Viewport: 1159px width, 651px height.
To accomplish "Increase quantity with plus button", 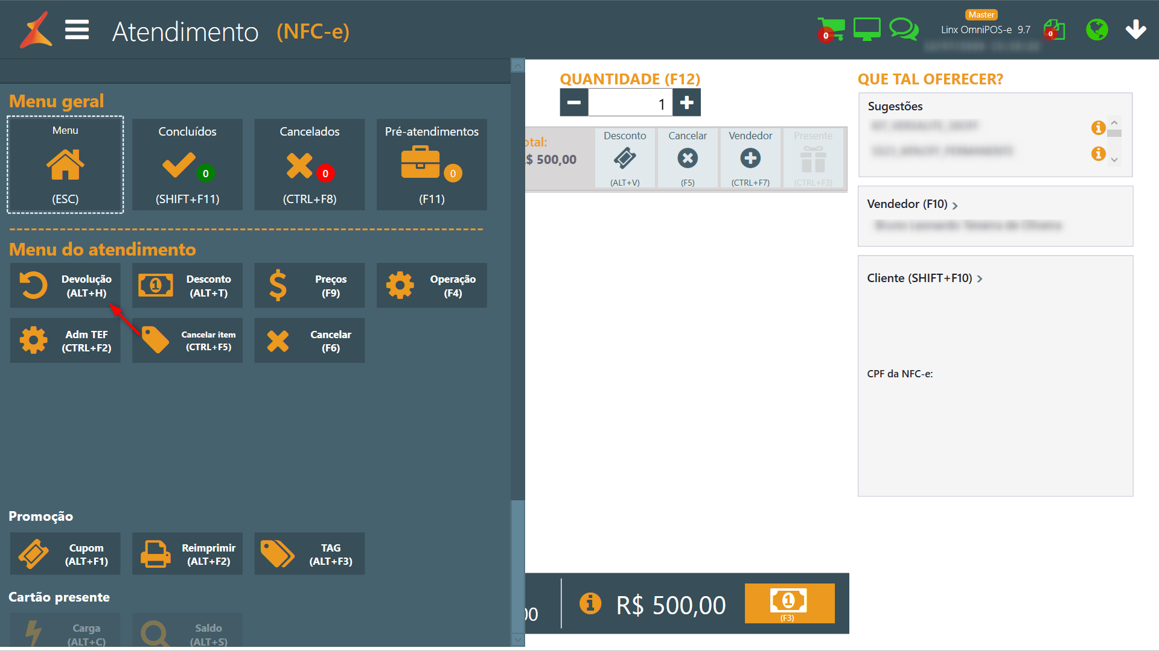I will point(686,103).
